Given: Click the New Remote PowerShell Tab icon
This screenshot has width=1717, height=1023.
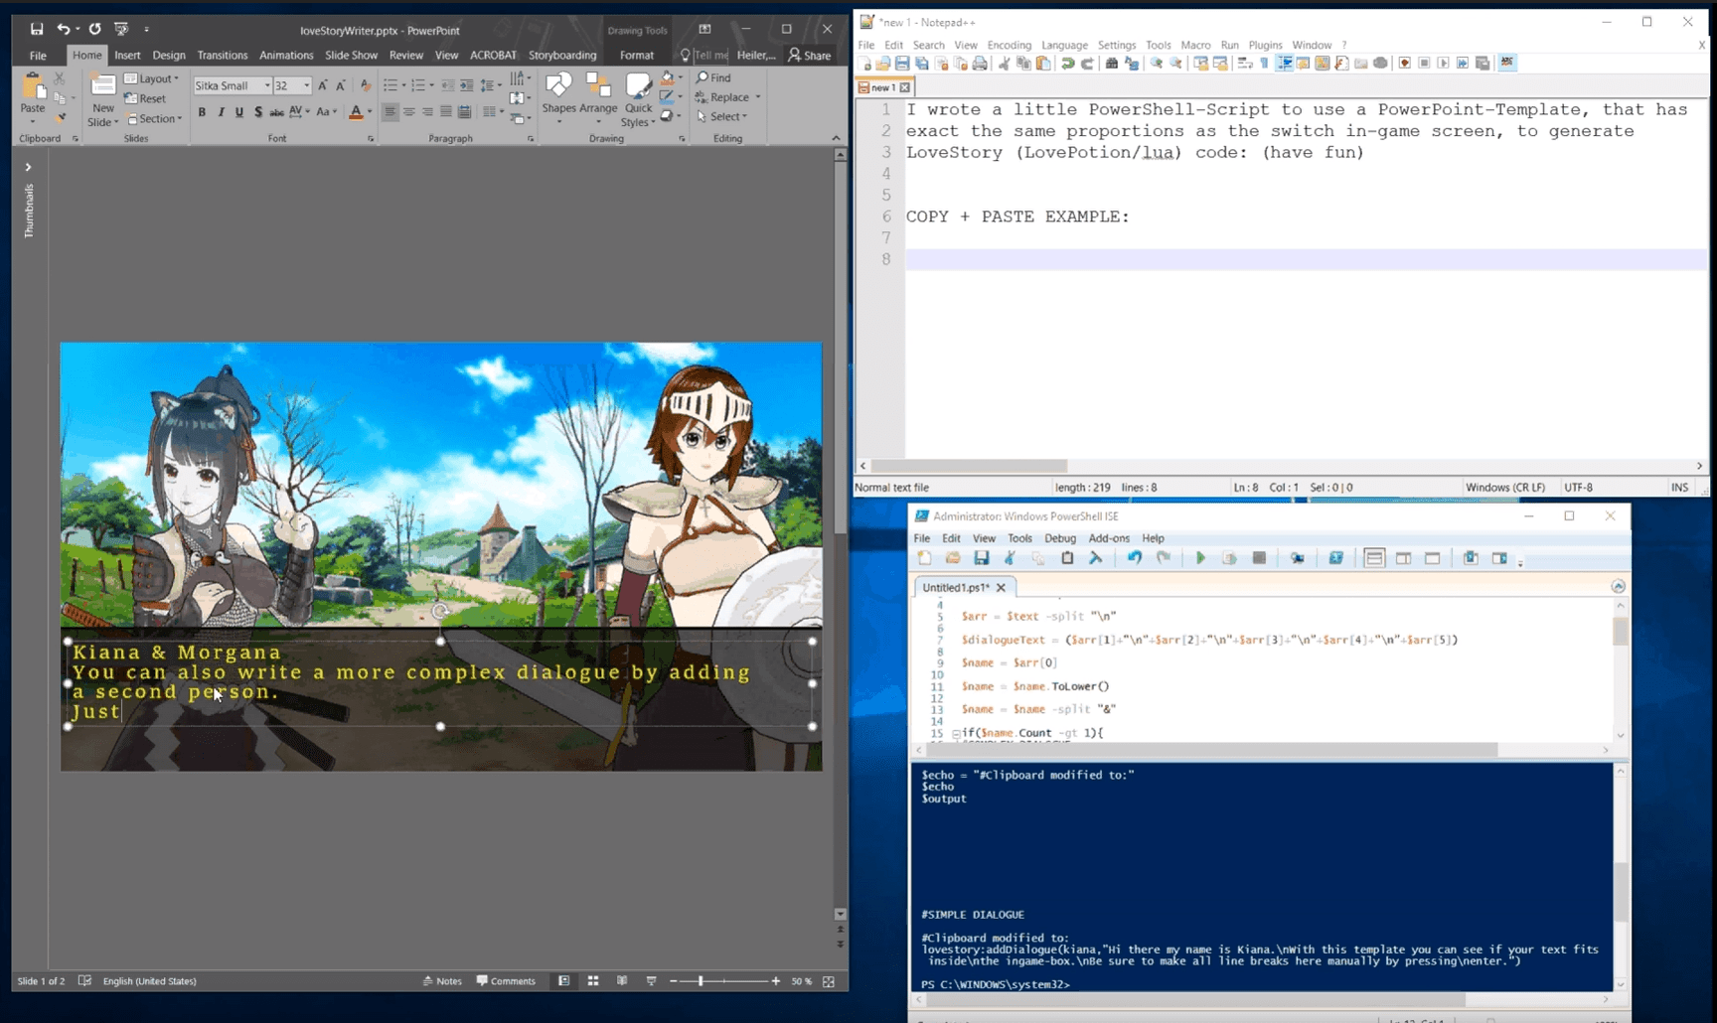Looking at the screenshot, I should point(1298,558).
